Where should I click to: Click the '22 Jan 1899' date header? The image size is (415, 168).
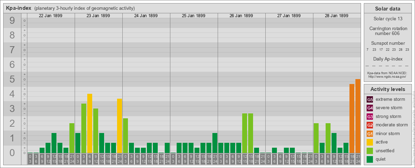coord(50,16)
